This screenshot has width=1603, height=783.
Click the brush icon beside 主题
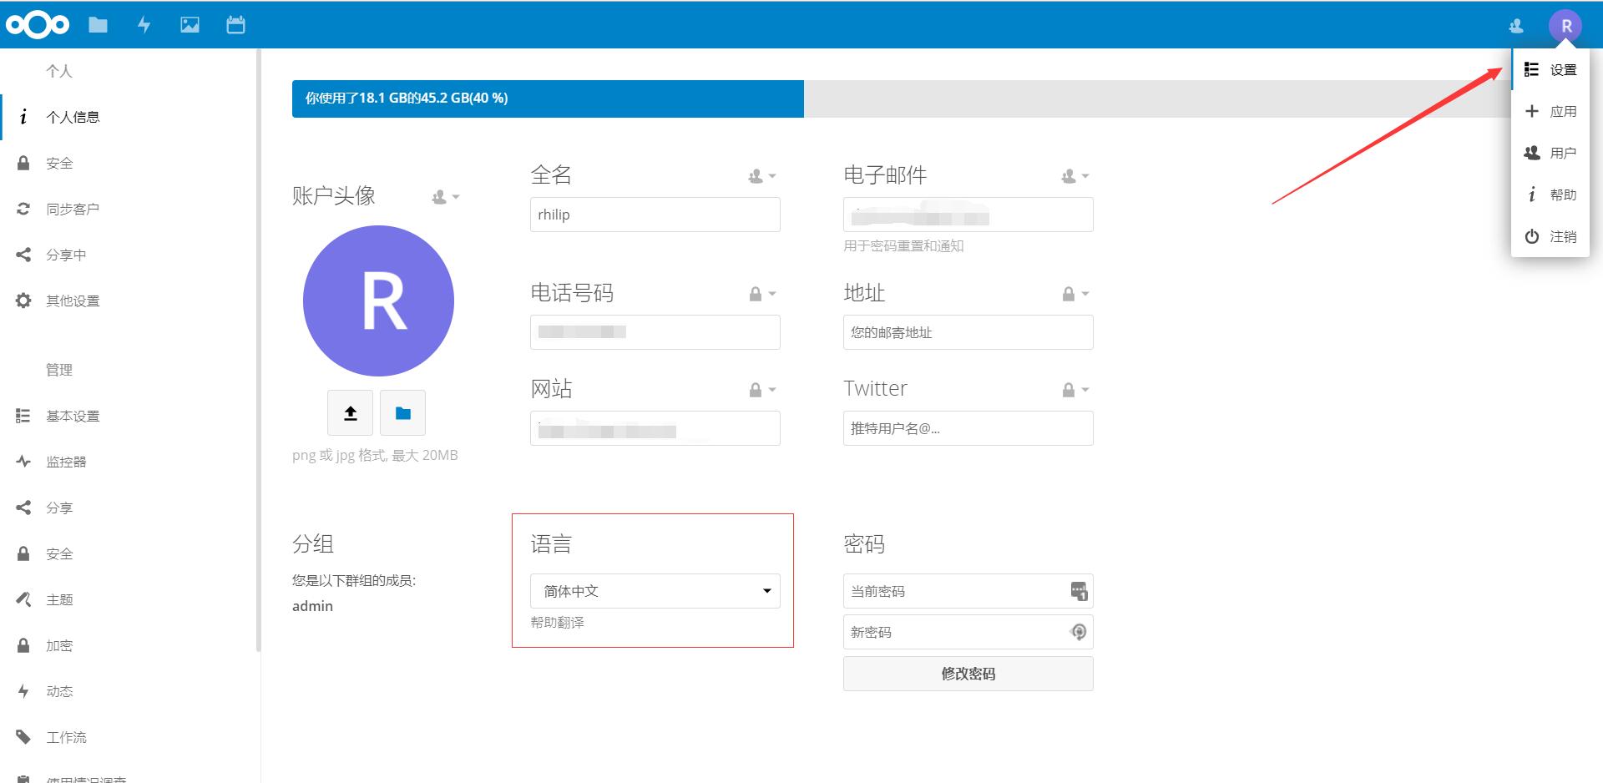pos(23,599)
